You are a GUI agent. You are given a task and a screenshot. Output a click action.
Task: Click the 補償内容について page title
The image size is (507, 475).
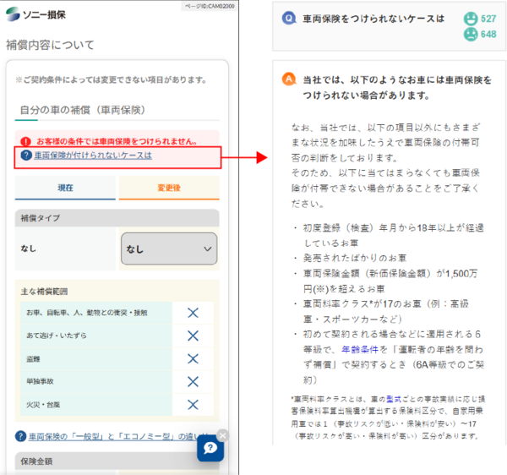click(50, 45)
